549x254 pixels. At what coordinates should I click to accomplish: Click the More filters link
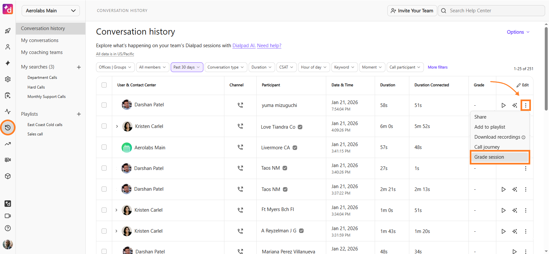[438, 67]
